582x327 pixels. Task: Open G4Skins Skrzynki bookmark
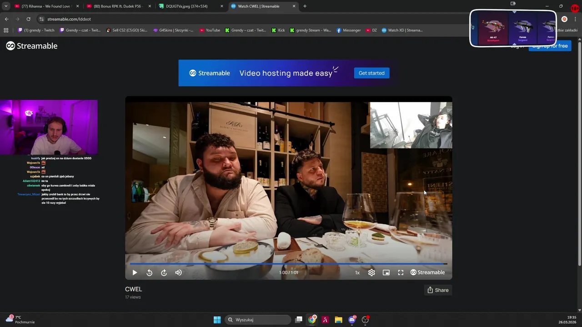(x=173, y=30)
